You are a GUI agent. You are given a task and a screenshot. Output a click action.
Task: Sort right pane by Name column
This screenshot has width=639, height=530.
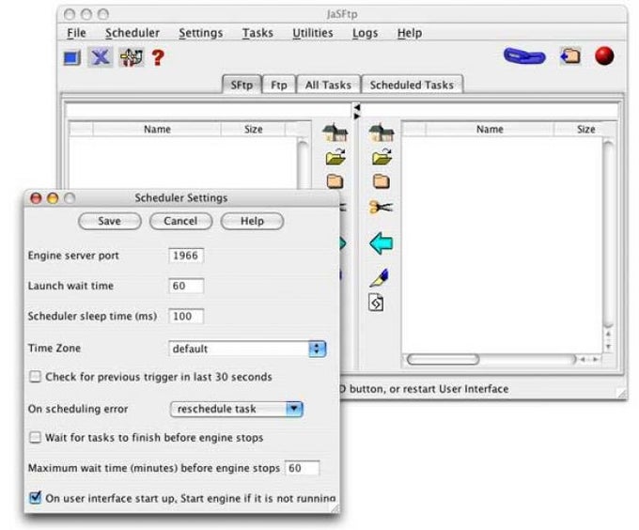[490, 129]
